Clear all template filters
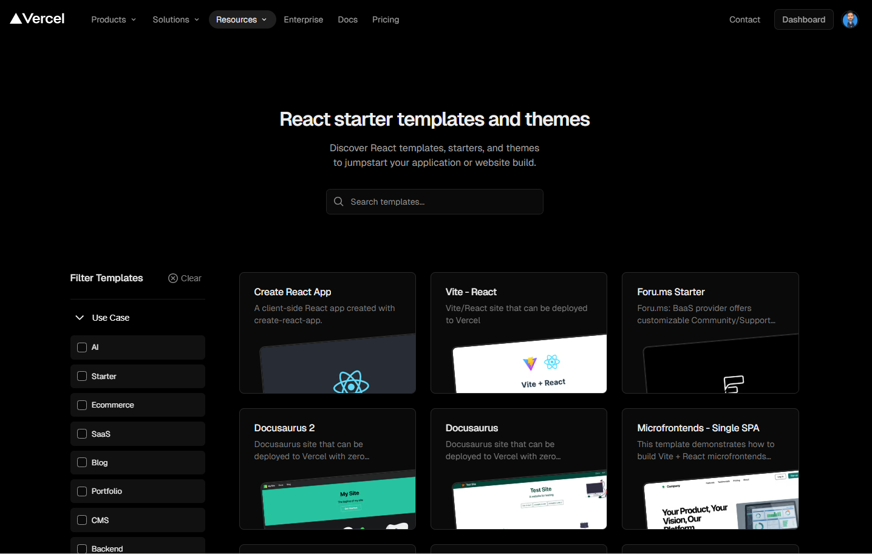Viewport: 872px width, 554px height. pyautogui.click(x=185, y=278)
